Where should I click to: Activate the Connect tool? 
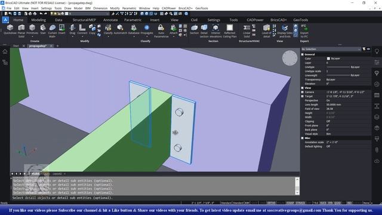coord(82,29)
